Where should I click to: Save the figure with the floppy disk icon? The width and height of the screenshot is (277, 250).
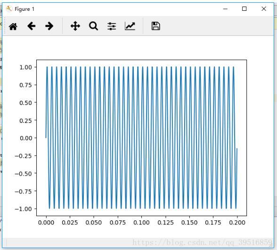click(155, 26)
